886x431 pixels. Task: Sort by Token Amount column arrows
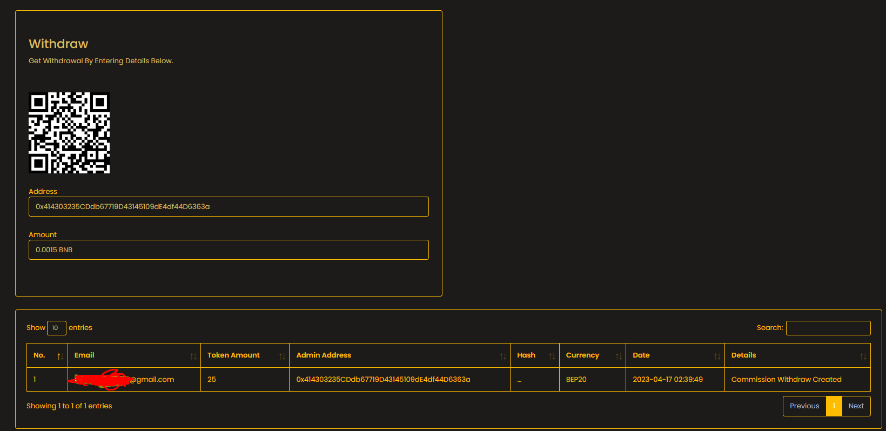[x=282, y=356]
